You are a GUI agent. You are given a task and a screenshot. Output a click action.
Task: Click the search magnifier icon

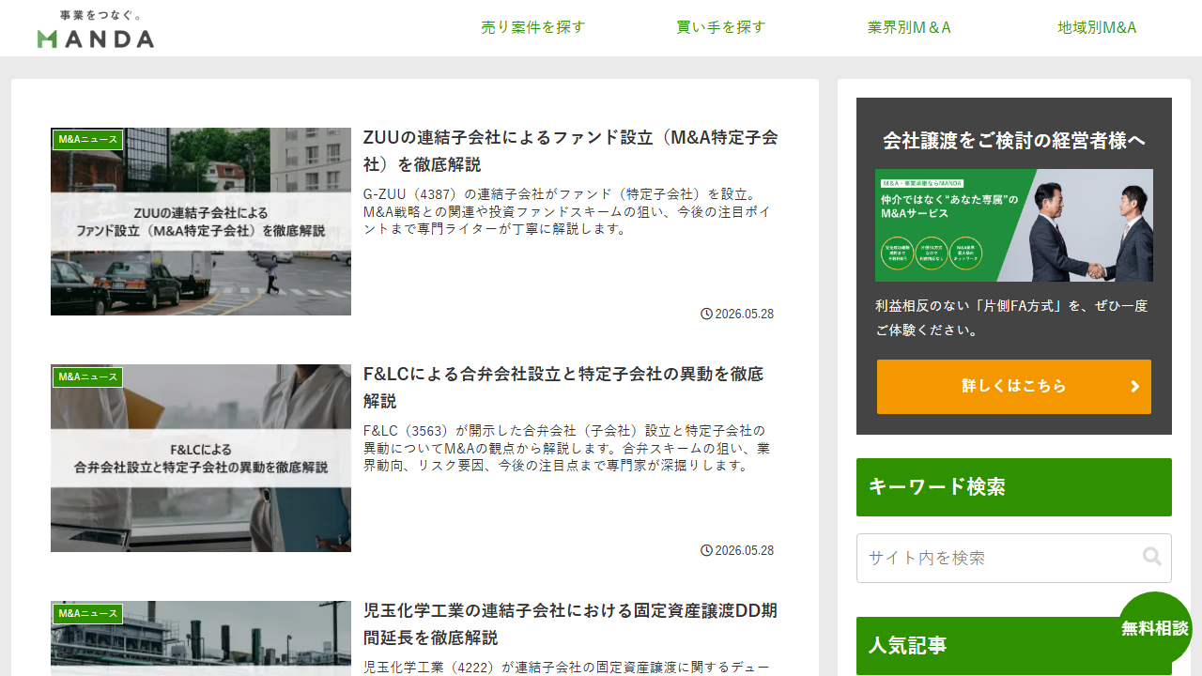1152,557
